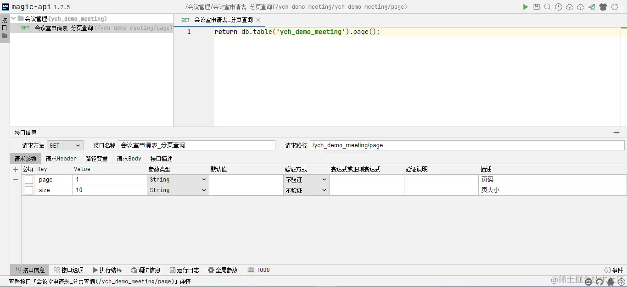Open the 全局参数 panel
This screenshot has height=287, width=627.
point(223,270)
